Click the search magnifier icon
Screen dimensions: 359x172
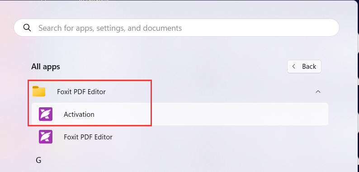click(x=27, y=28)
